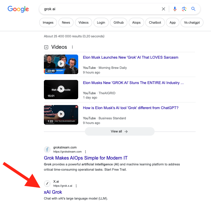Click the magnifying glass search icon
Screen dimensions: 211x208
click(x=193, y=9)
